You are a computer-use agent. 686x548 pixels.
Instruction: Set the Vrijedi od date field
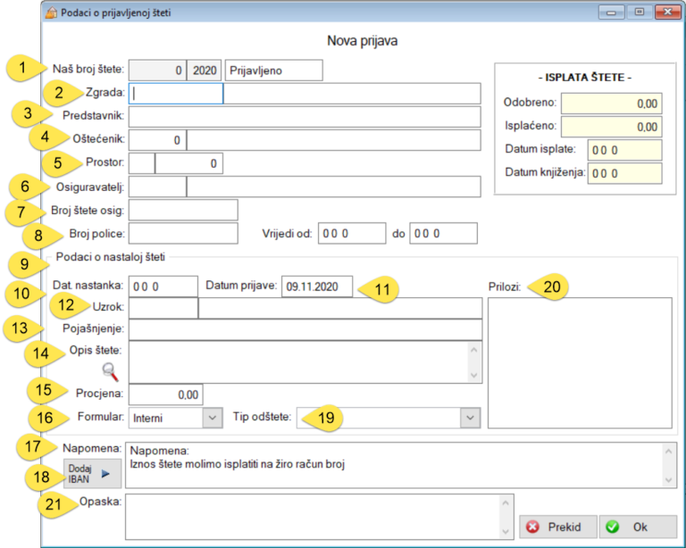351,233
